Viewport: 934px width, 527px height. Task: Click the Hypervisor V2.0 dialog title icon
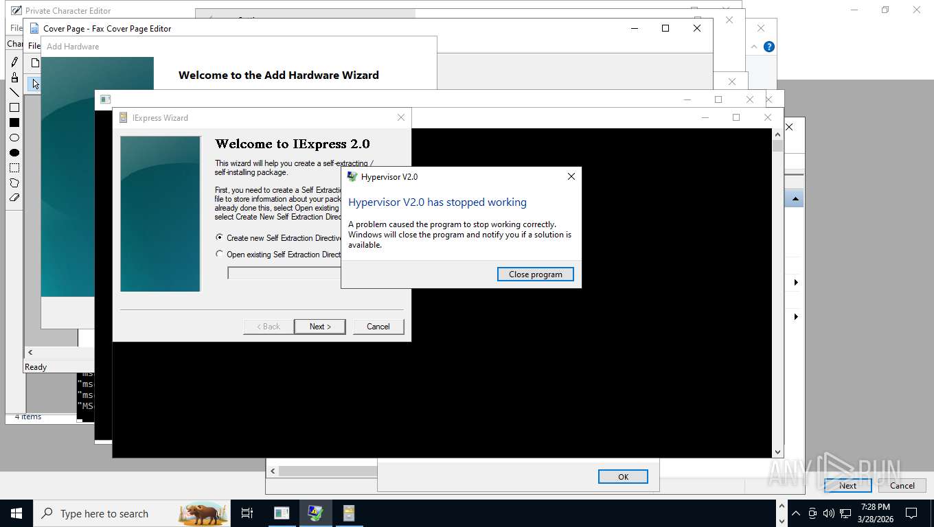click(x=352, y=176)
